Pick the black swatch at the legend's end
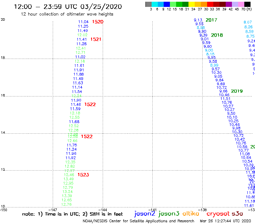255x224 pixels. pyautogui.click(x=247, y=4)
